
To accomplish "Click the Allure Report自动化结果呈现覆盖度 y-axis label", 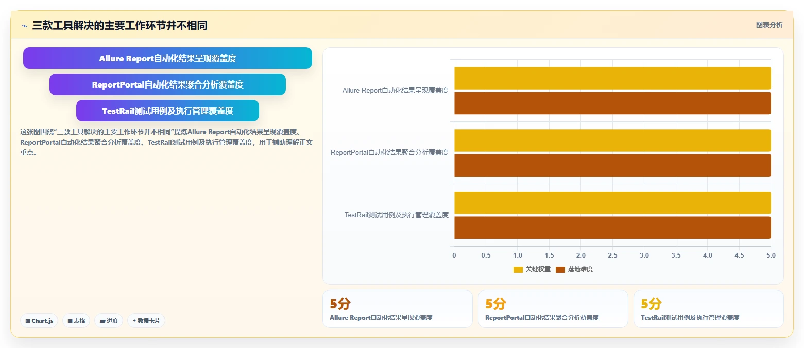I will coord(396,90).
